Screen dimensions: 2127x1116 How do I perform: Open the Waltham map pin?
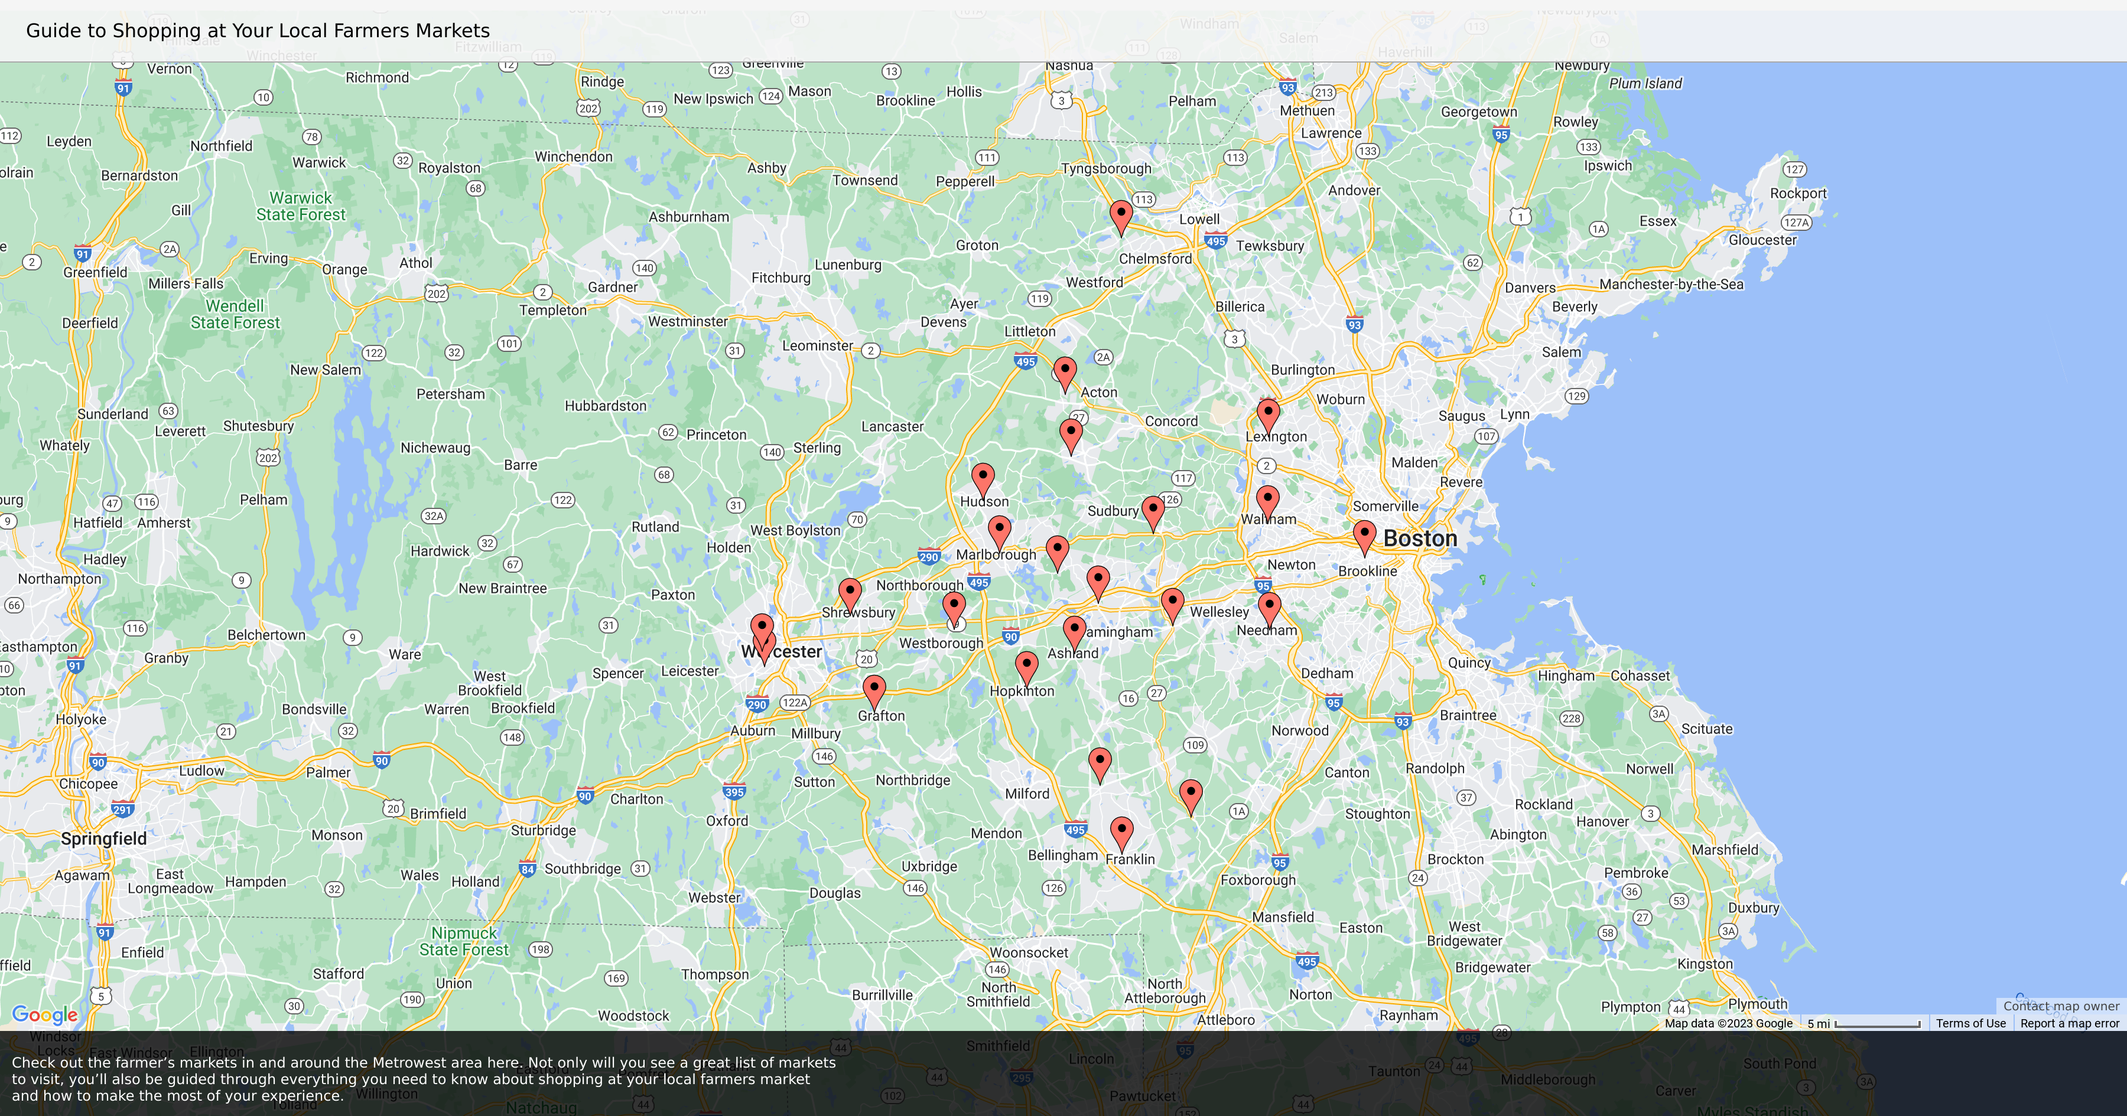coord(1267,504)
